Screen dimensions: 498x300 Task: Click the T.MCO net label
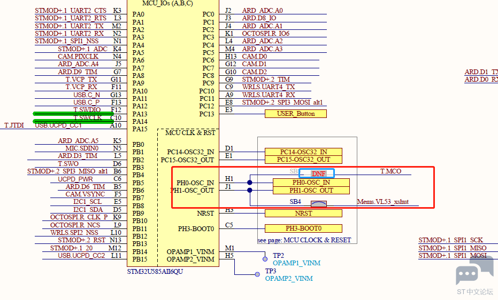point(390,171)
